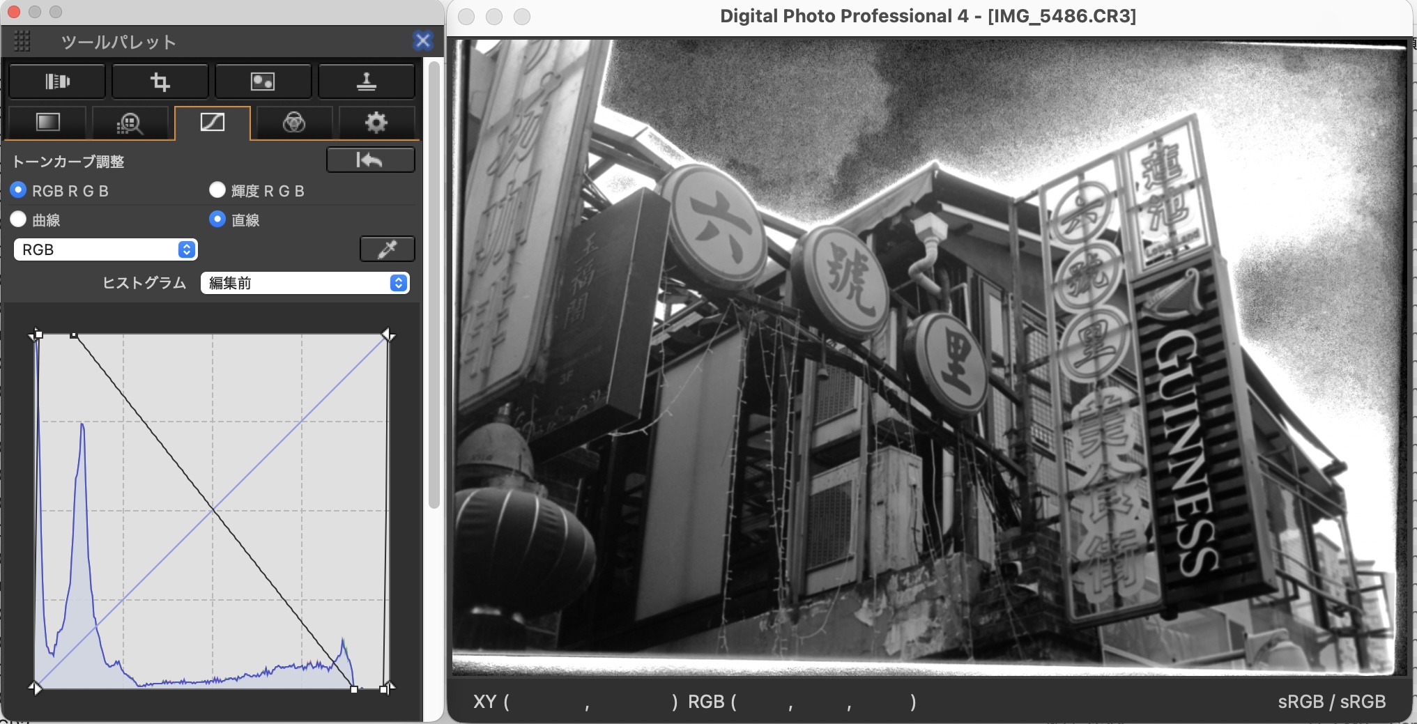The width and height of the screenshot is (1417, 724).
Task: Click the top-right tone curve control point
Action: (388, 336)
